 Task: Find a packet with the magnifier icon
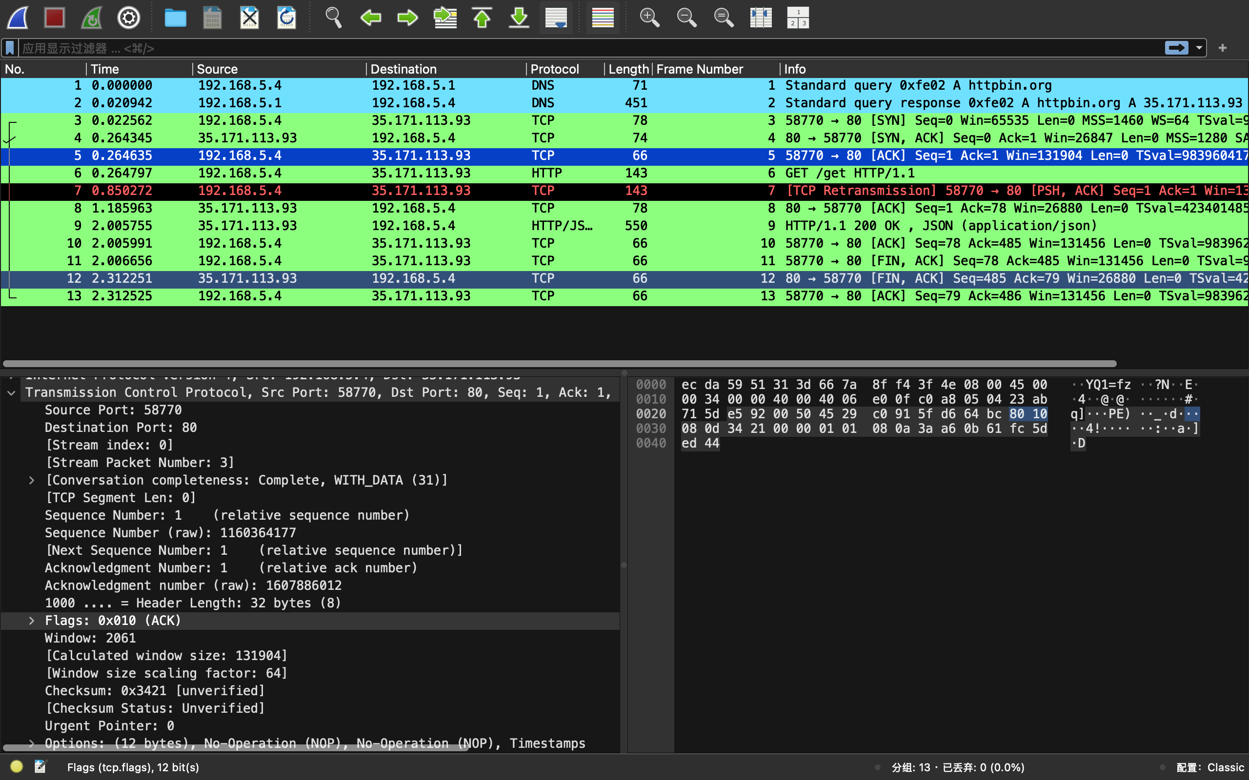tap(333, 18)
